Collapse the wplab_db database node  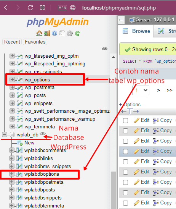click(5, 134)
